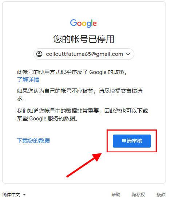Click the small triangle beside 简体中文

pyautogui.click(x=24, y=195)
